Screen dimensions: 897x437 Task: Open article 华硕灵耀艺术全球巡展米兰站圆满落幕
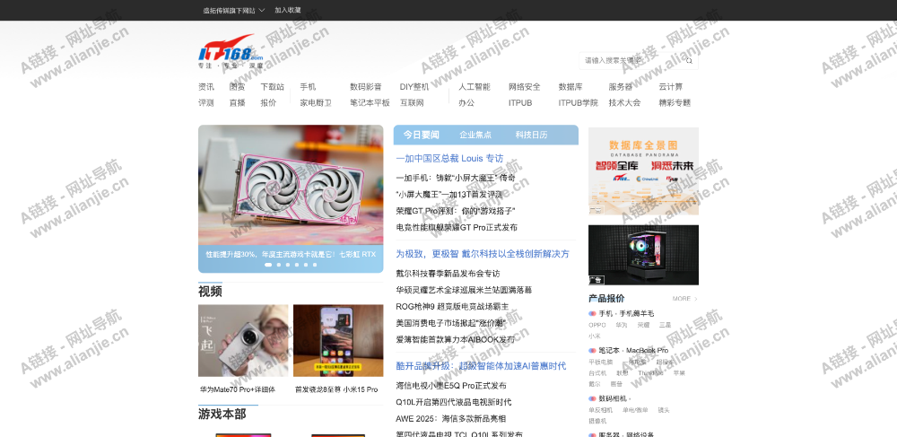464,290
